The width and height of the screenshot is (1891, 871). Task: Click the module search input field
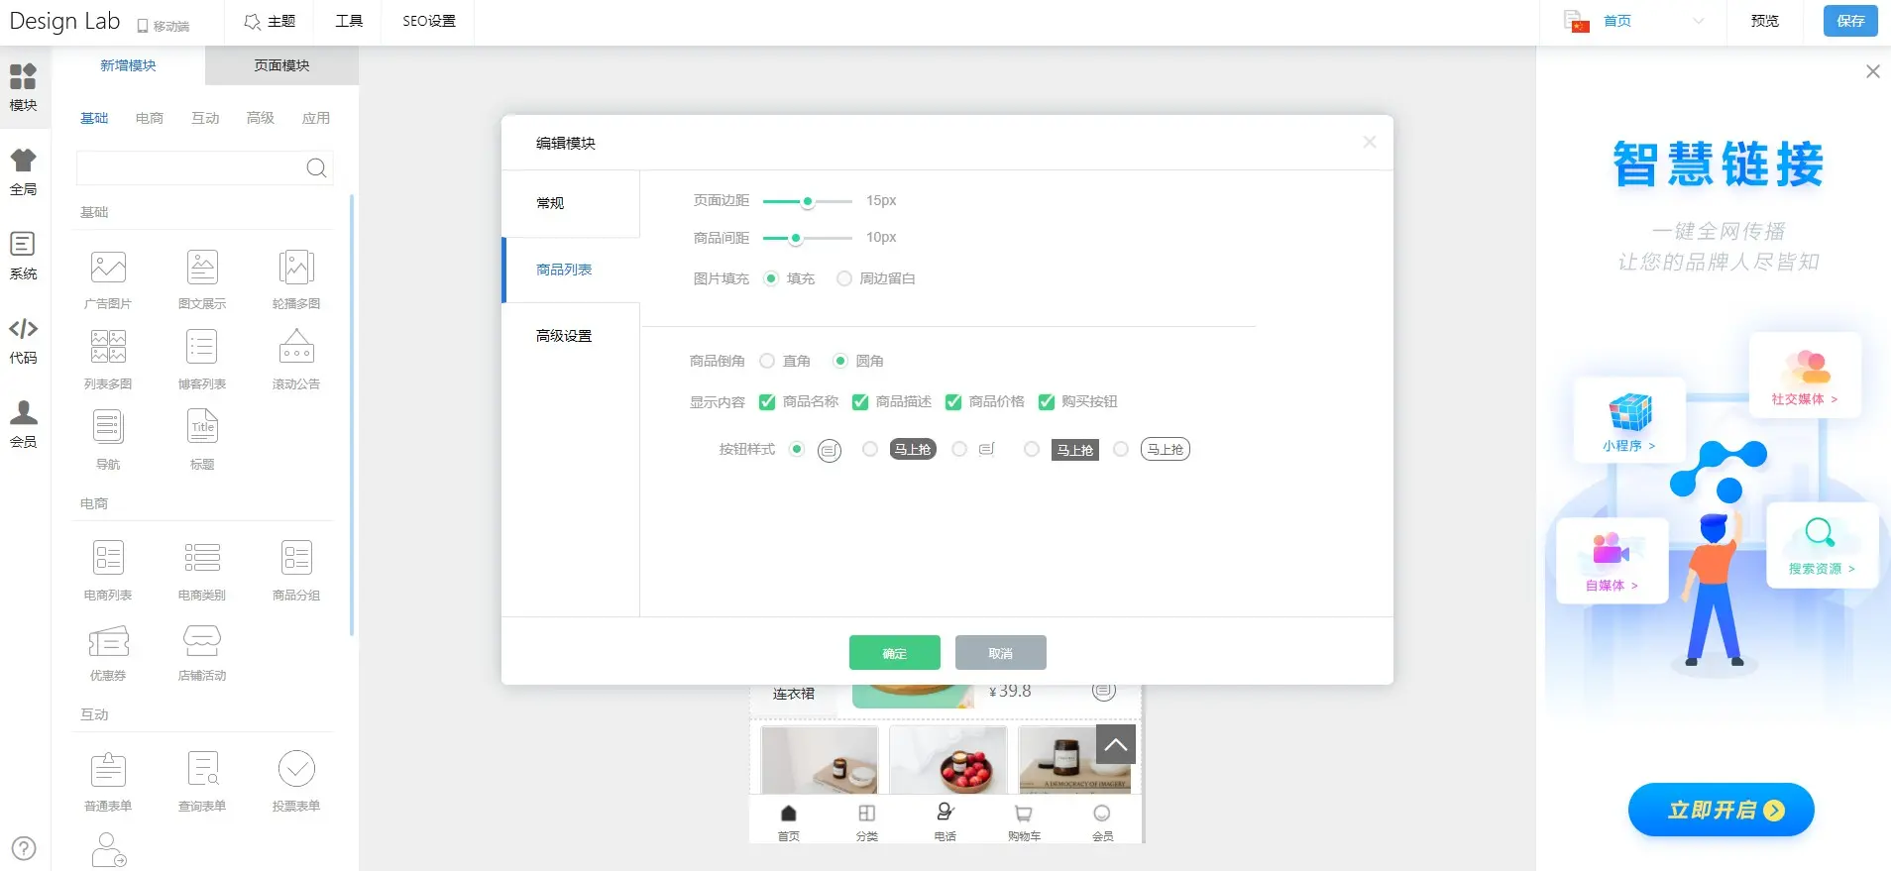(190, 167)
